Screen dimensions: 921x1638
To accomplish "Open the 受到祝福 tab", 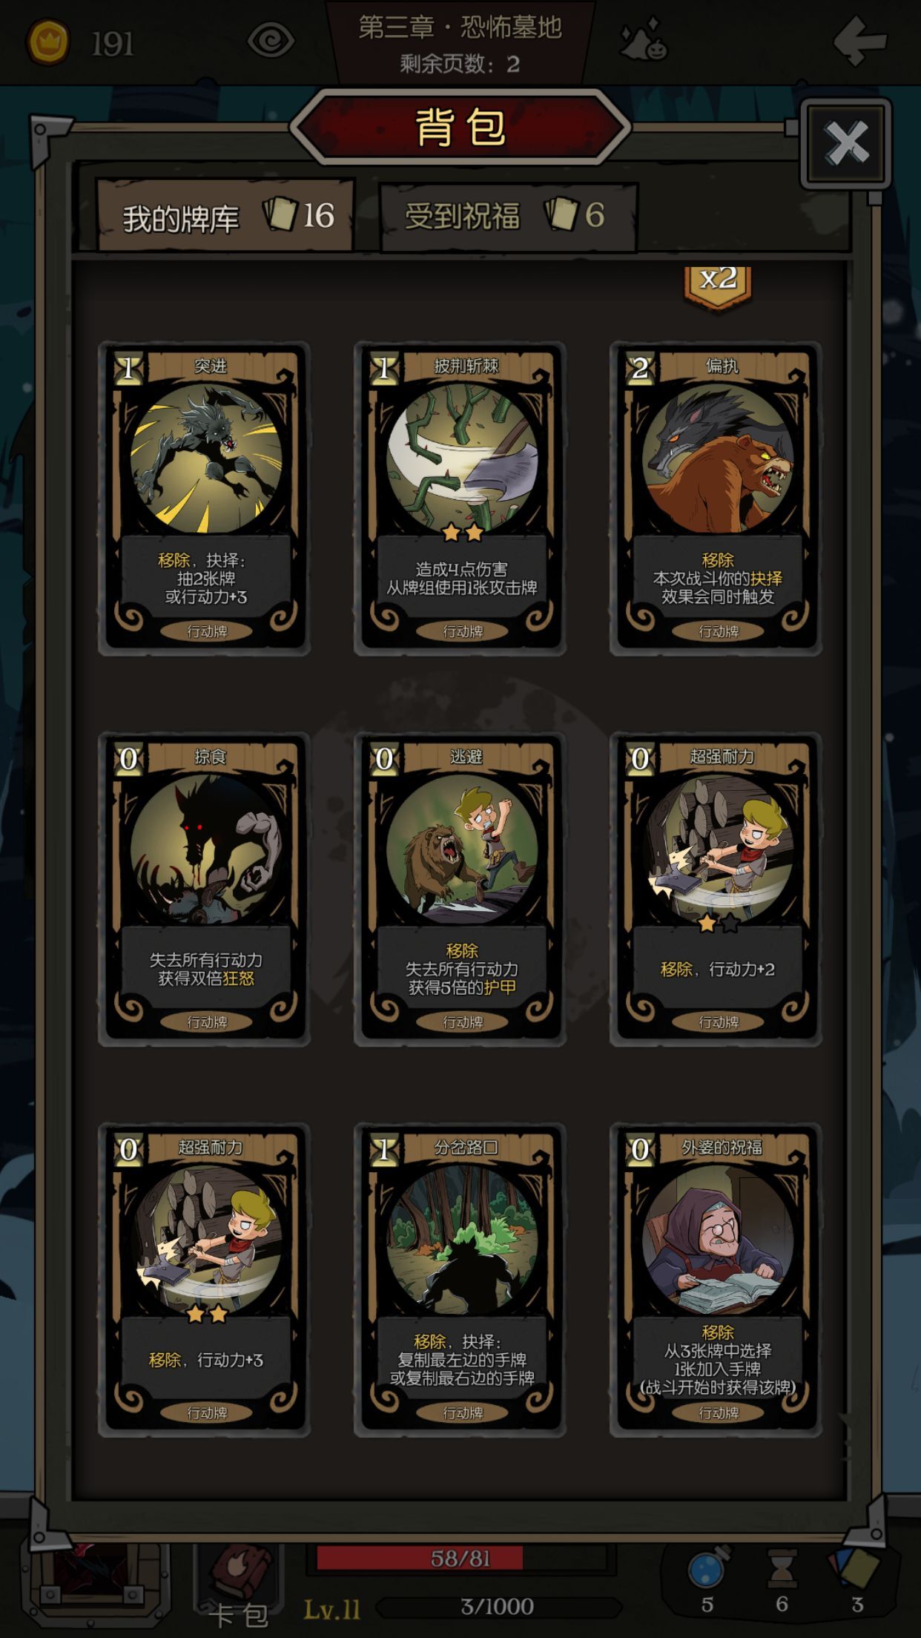I will [508, 216].
